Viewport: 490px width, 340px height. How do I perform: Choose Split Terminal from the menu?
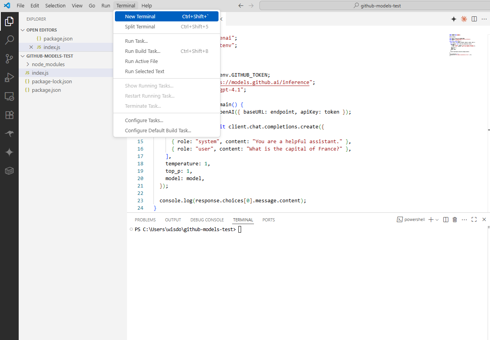click(x=167, y=27)
